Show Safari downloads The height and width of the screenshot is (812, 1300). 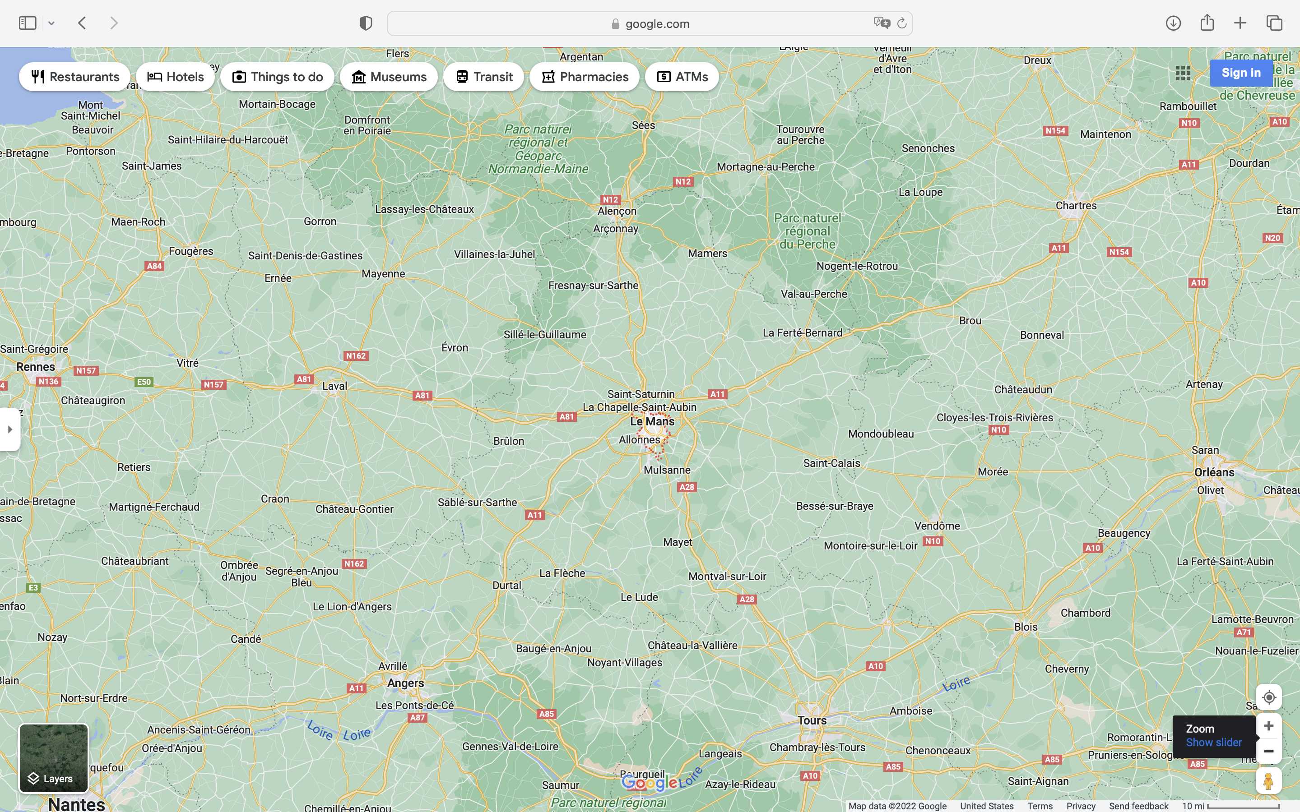[1173, 23]
